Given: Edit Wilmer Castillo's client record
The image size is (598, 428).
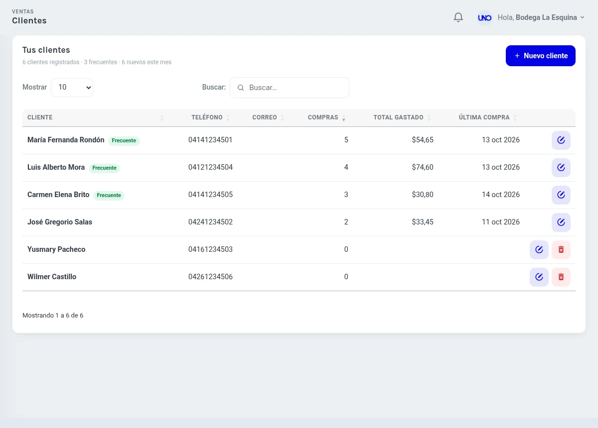Looking at the screenshot, I should click(539, 277).
